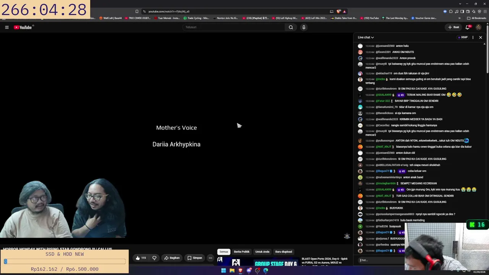
Task: Submit search with the magnifier button
Action: [x=291, y=27]
